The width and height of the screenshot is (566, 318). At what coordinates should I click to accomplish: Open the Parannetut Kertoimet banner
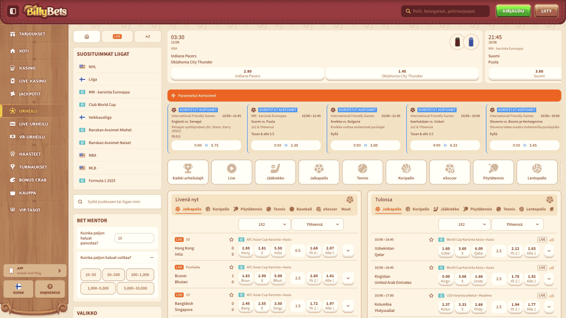[x=364, y=96]
